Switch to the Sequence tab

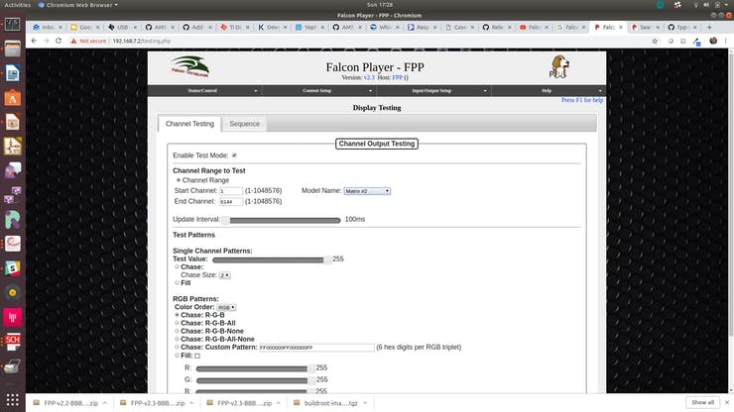pos(244,124)
